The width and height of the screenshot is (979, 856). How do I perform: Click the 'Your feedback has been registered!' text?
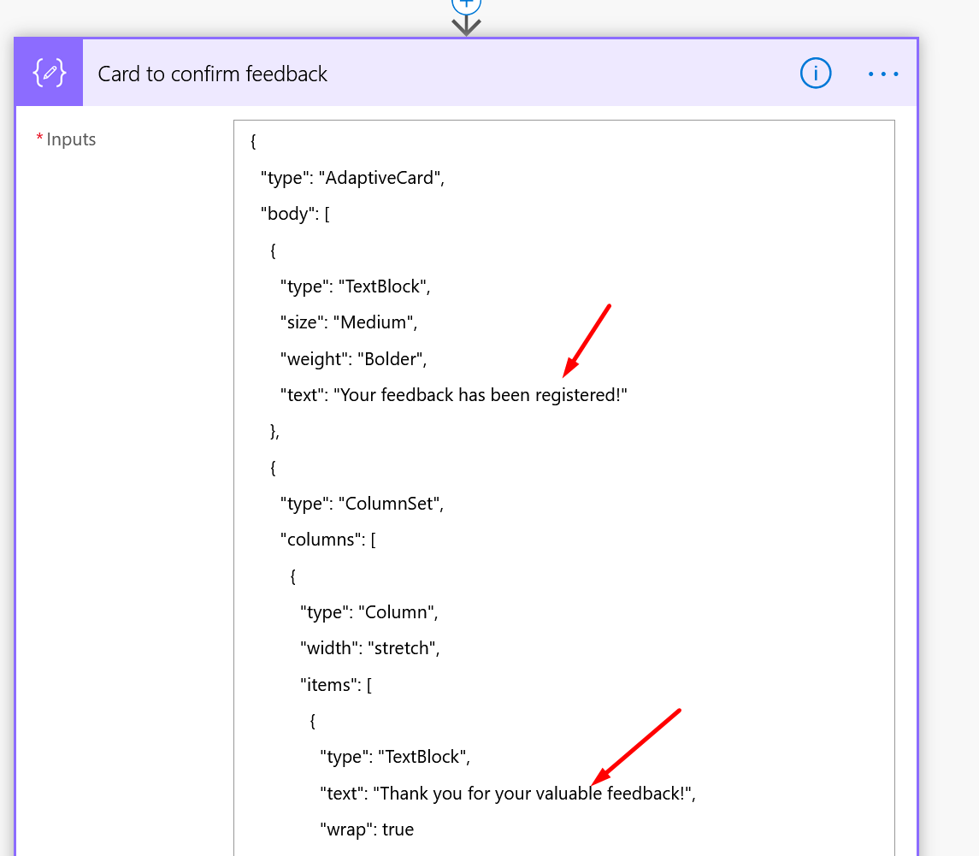coord(479,394)
